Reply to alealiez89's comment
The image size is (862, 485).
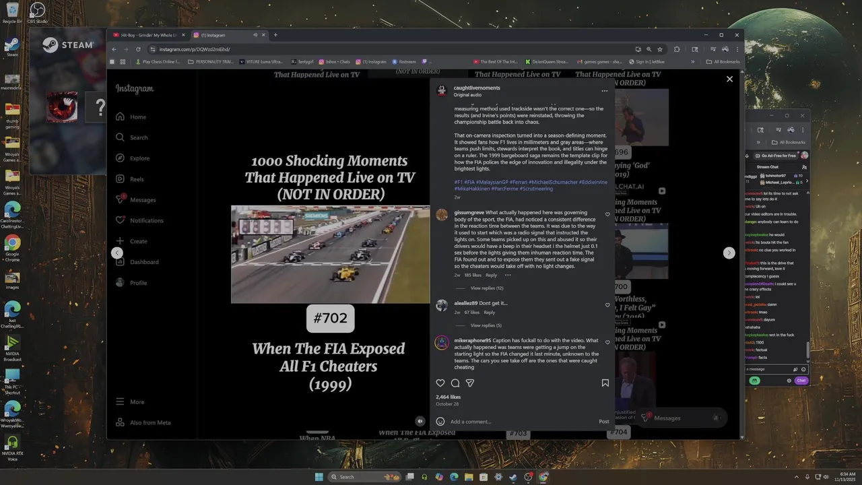pos(490,313)
